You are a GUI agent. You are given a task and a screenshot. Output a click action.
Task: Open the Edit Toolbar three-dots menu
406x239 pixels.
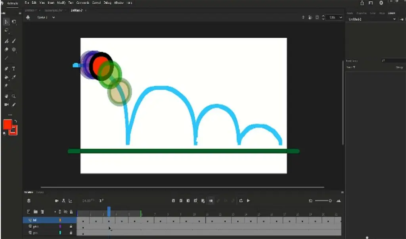10,115
